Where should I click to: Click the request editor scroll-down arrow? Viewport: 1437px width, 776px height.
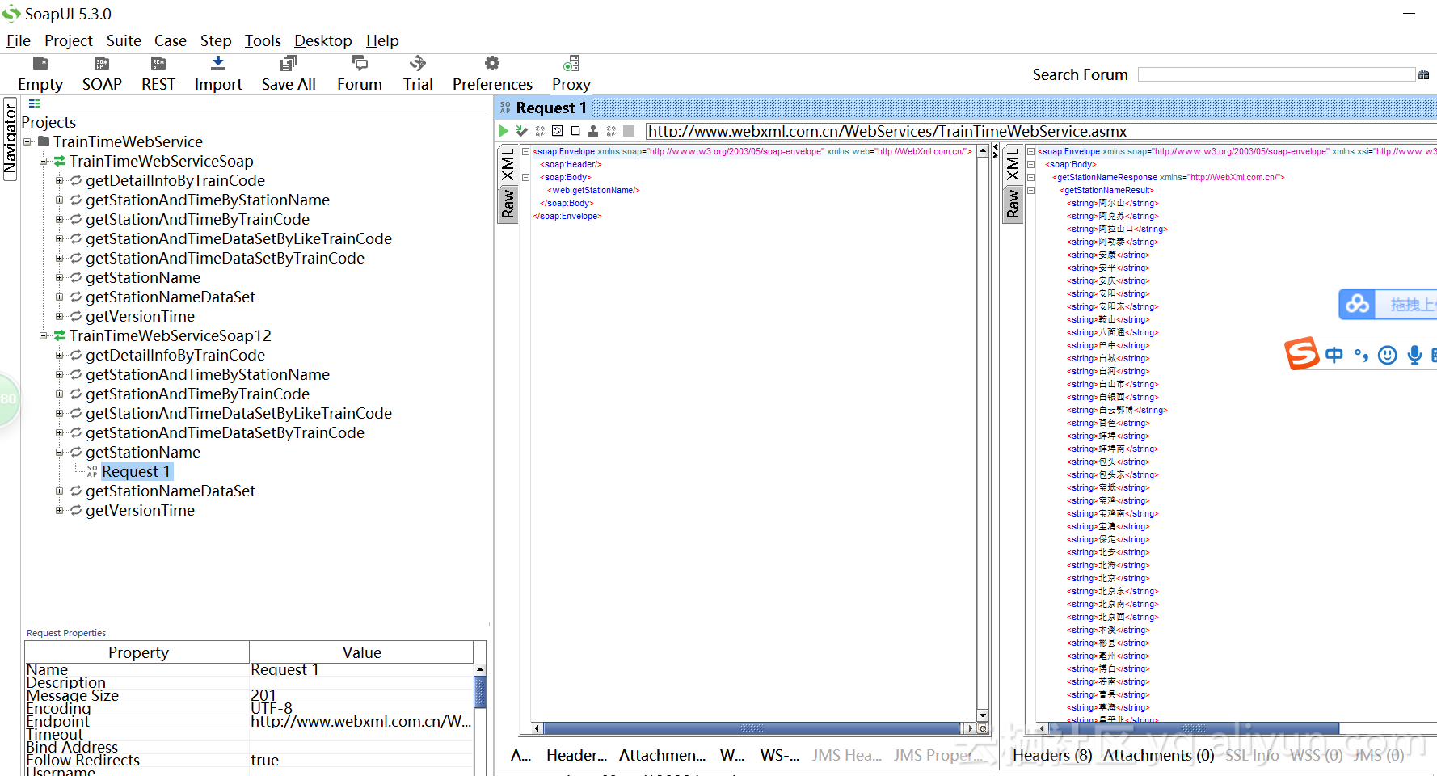[x=983, y=715]
